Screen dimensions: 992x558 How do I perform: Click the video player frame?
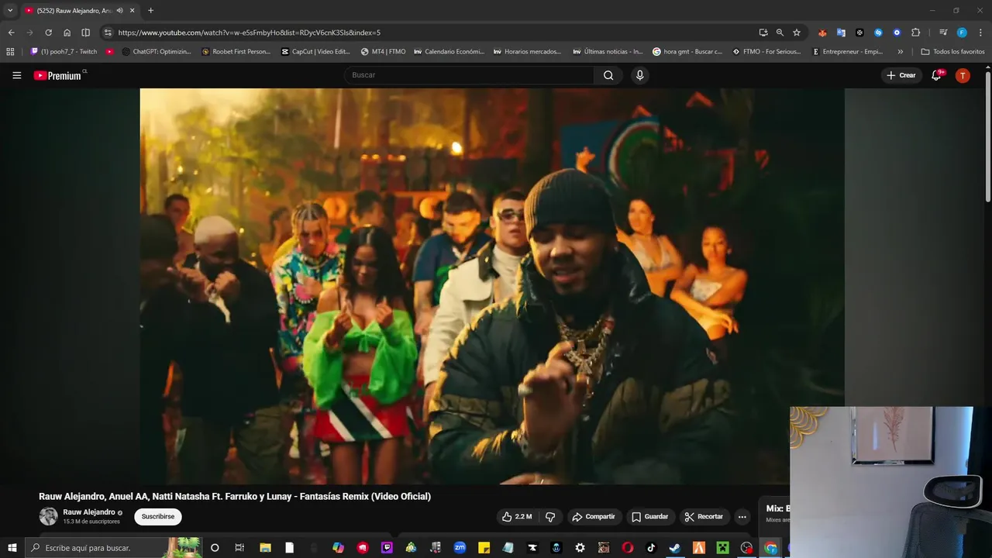(492, 286)
